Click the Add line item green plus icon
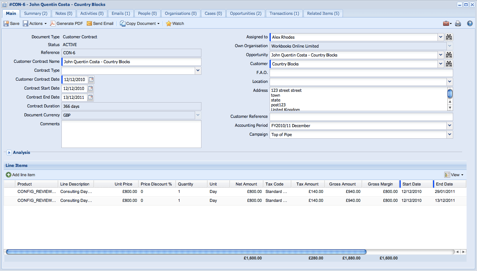The width and height of the screenshot is (477, 271). pos(8,175)
